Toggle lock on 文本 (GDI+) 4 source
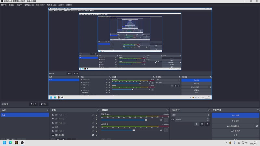The width and height of the screenshot is (260, 146). coord(97,115)
